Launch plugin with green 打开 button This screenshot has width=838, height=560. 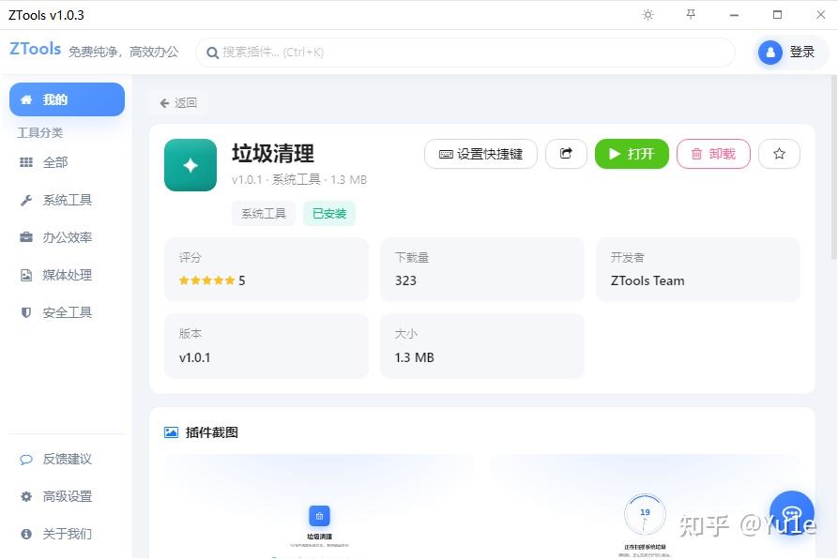point(632,154)
